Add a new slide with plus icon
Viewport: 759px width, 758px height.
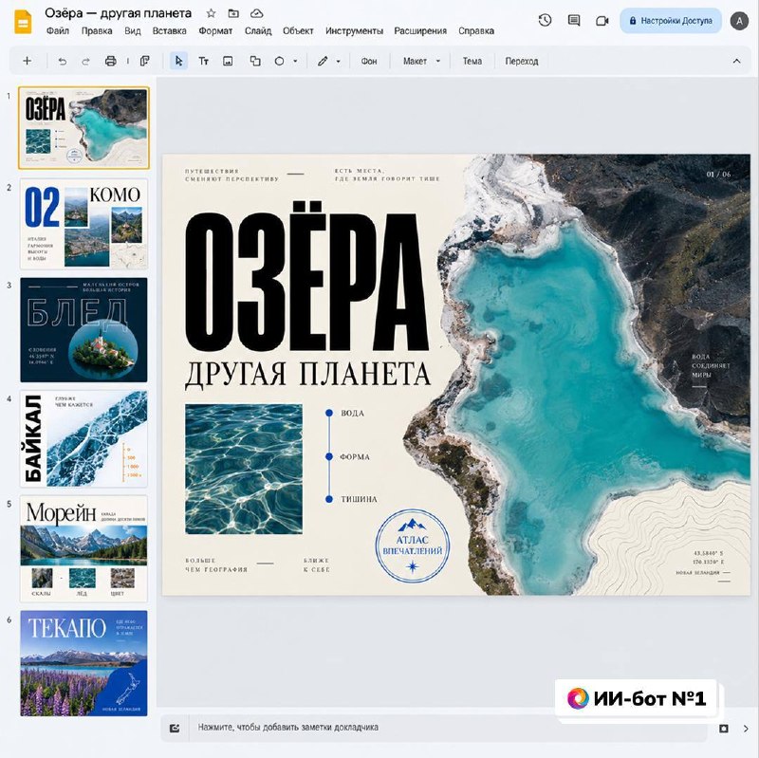[x=28, y=61]
